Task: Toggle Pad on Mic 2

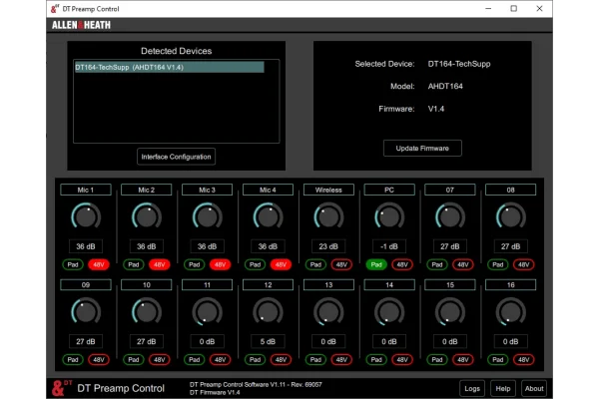Action: coord(134,264)
